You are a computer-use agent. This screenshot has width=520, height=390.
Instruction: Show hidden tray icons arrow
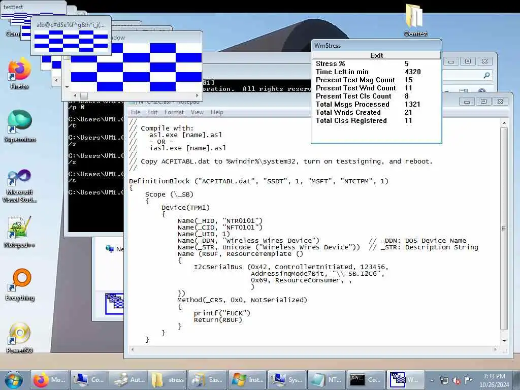click(432, 380)
